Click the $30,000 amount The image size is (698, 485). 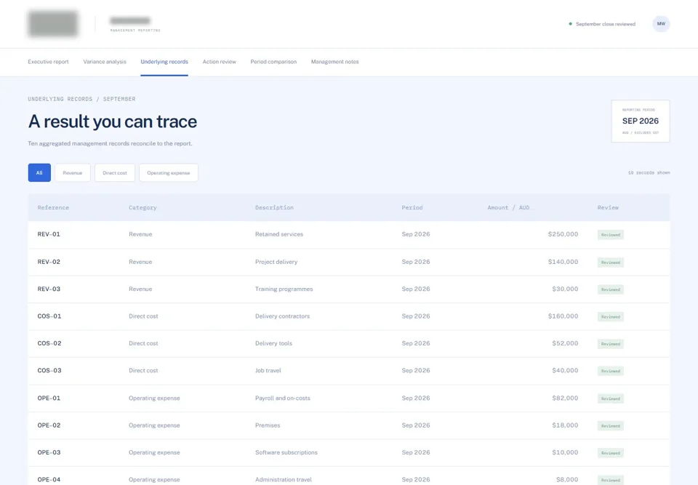[x=565, y=289]
